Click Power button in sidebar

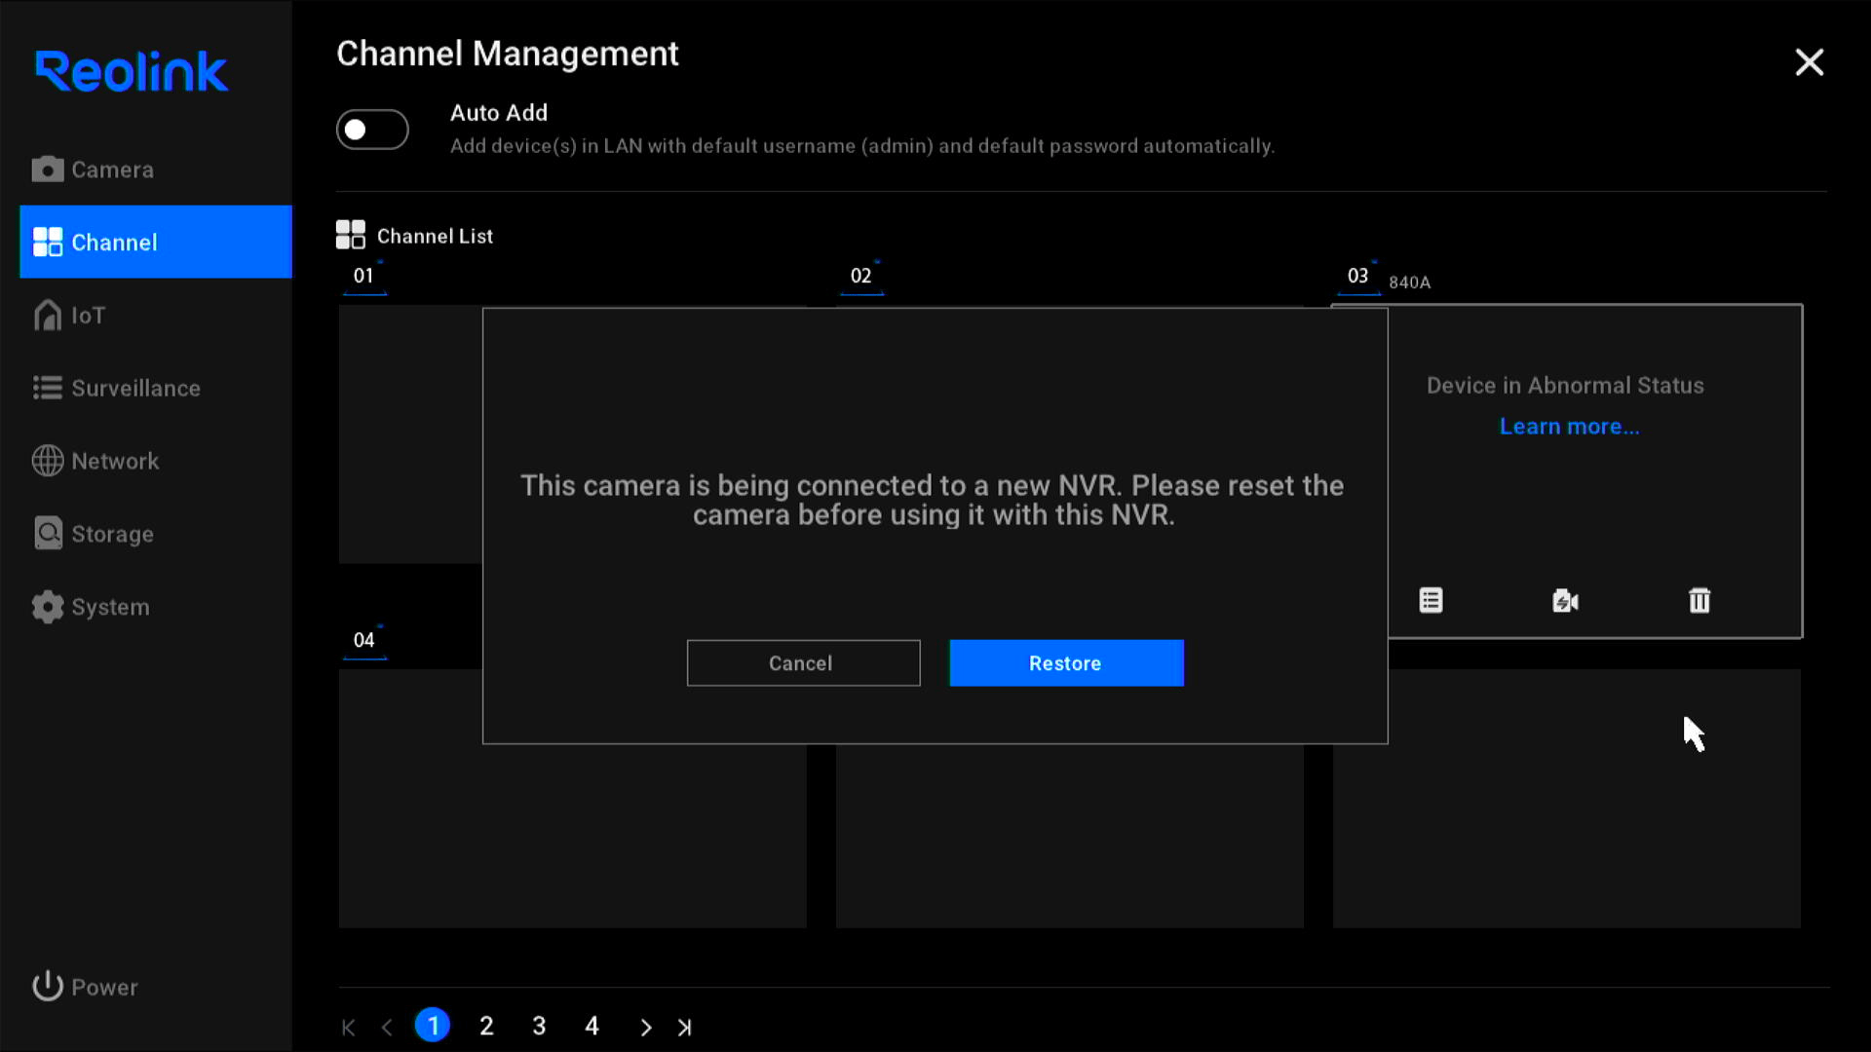(85, 987)
